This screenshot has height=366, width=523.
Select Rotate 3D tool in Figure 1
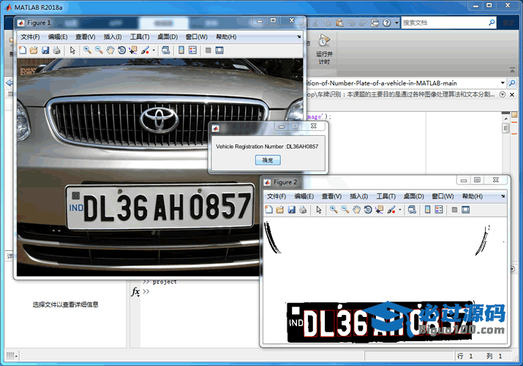[121, 51]
